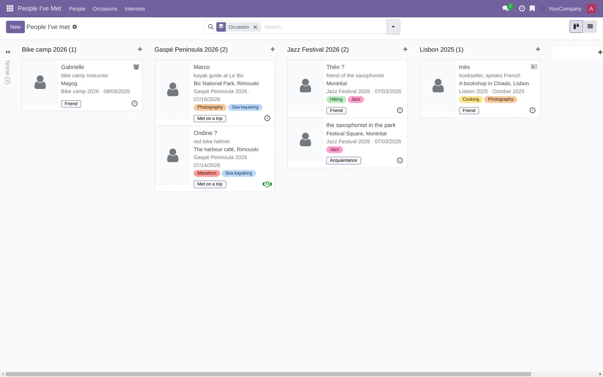This screenshot has height=377, width=603.
Task: Add a card to Jazz Festival 2026
Action: click(405, 49)
